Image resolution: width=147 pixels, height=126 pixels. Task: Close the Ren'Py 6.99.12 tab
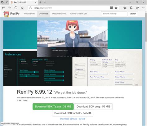click(36, 2)
